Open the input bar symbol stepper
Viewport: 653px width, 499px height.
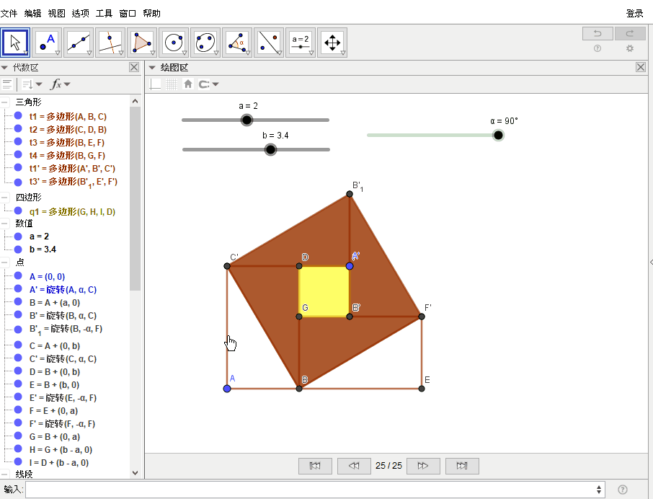click(599, 490)
